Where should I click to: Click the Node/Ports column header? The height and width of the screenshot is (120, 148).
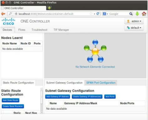(x=132, y=103)
